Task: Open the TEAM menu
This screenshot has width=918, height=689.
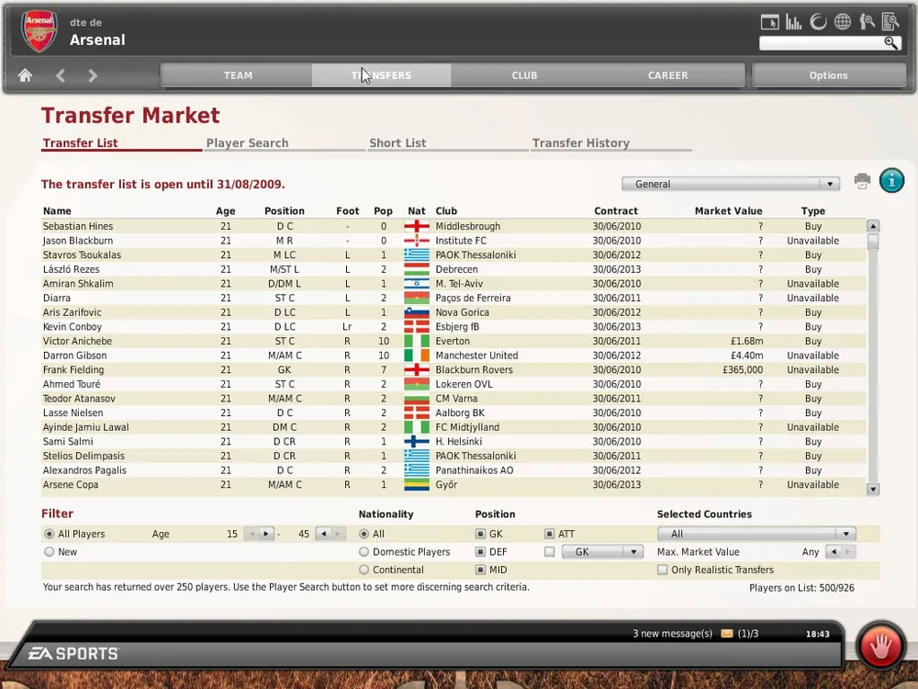Action: click(237, 75)
